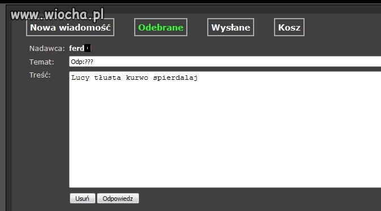Image resolution: width=381 pixels, height=211 pixels.
Task: Click the Temat subject field
Action: [225, 62]
